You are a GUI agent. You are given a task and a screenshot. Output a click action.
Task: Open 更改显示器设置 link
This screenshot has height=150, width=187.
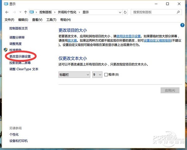click(x=20, y=56)
